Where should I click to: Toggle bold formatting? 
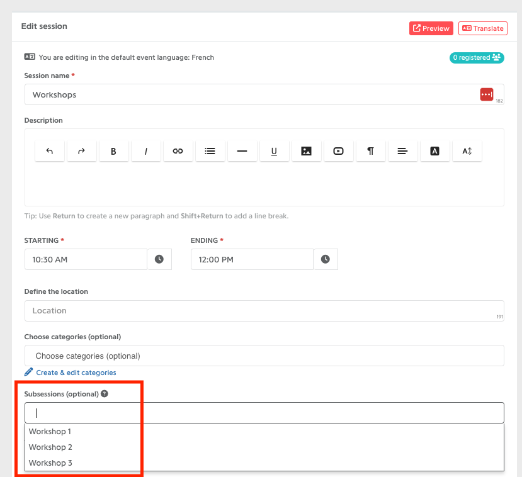[x=113, y=151]
